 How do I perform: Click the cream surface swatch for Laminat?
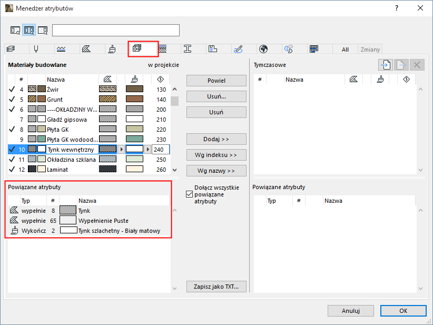pyautogui.click(x=134, y=169)
